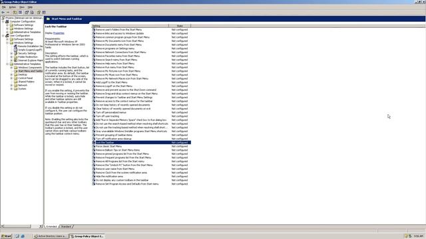Click the Internet Explorer quick launch icon
Image resolution: width=426 pixels, height=239 pixels.
coord(23,236)
